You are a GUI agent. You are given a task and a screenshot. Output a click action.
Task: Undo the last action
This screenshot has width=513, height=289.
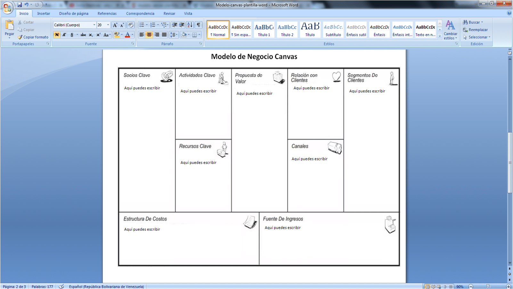pos(27,5)
